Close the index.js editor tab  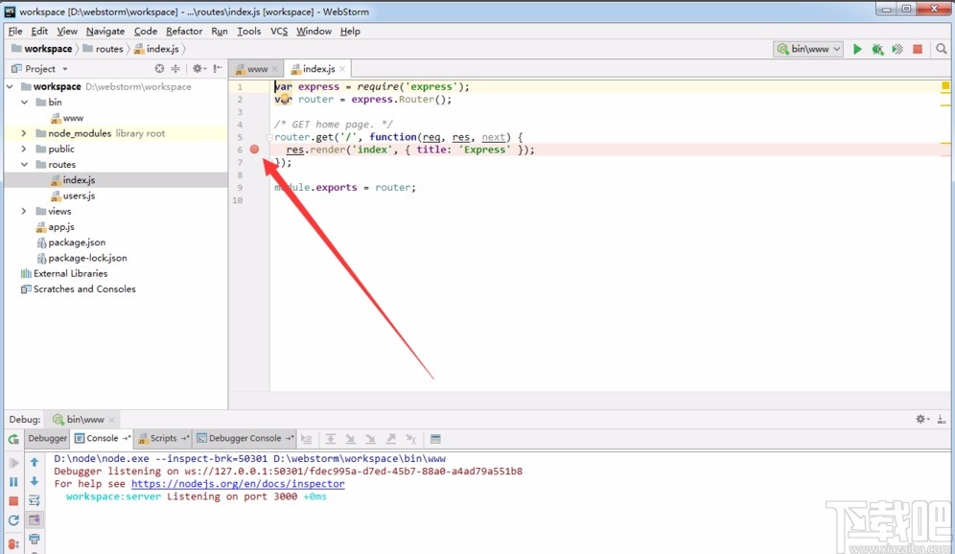(x=342, y=69)
